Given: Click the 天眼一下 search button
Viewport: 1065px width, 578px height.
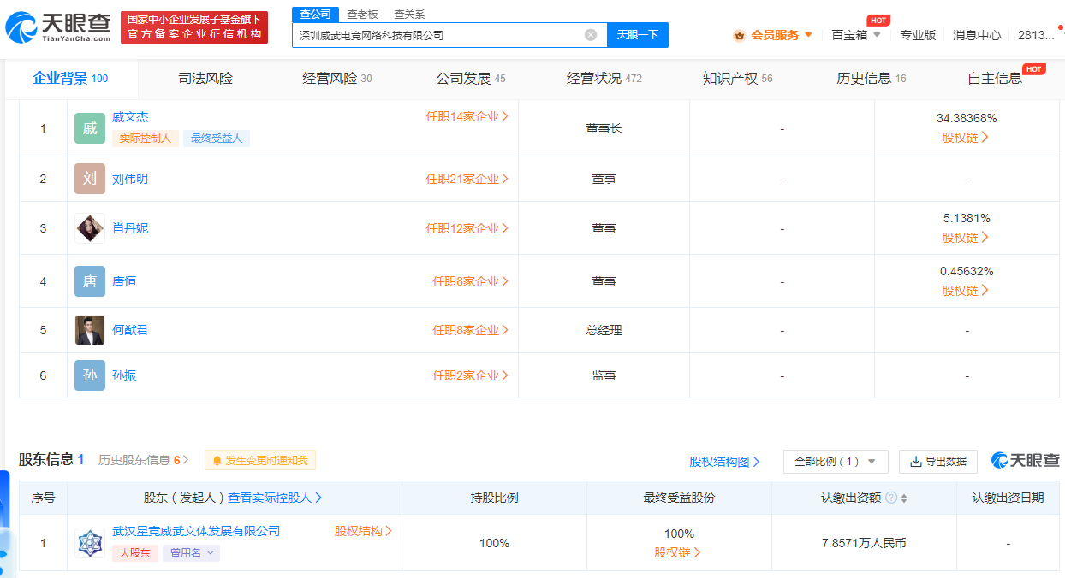Looking at the screenshot, I should [638, 35].
